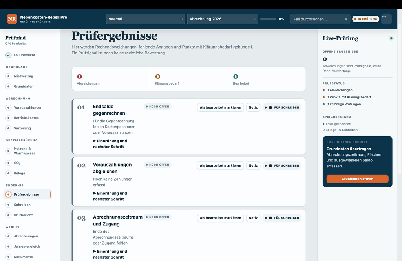The width and height of the screenshot is (402, 261).
Task: Add Notiz to Vorauszahlungen abgleichen
Action: (x=253, y=165)
